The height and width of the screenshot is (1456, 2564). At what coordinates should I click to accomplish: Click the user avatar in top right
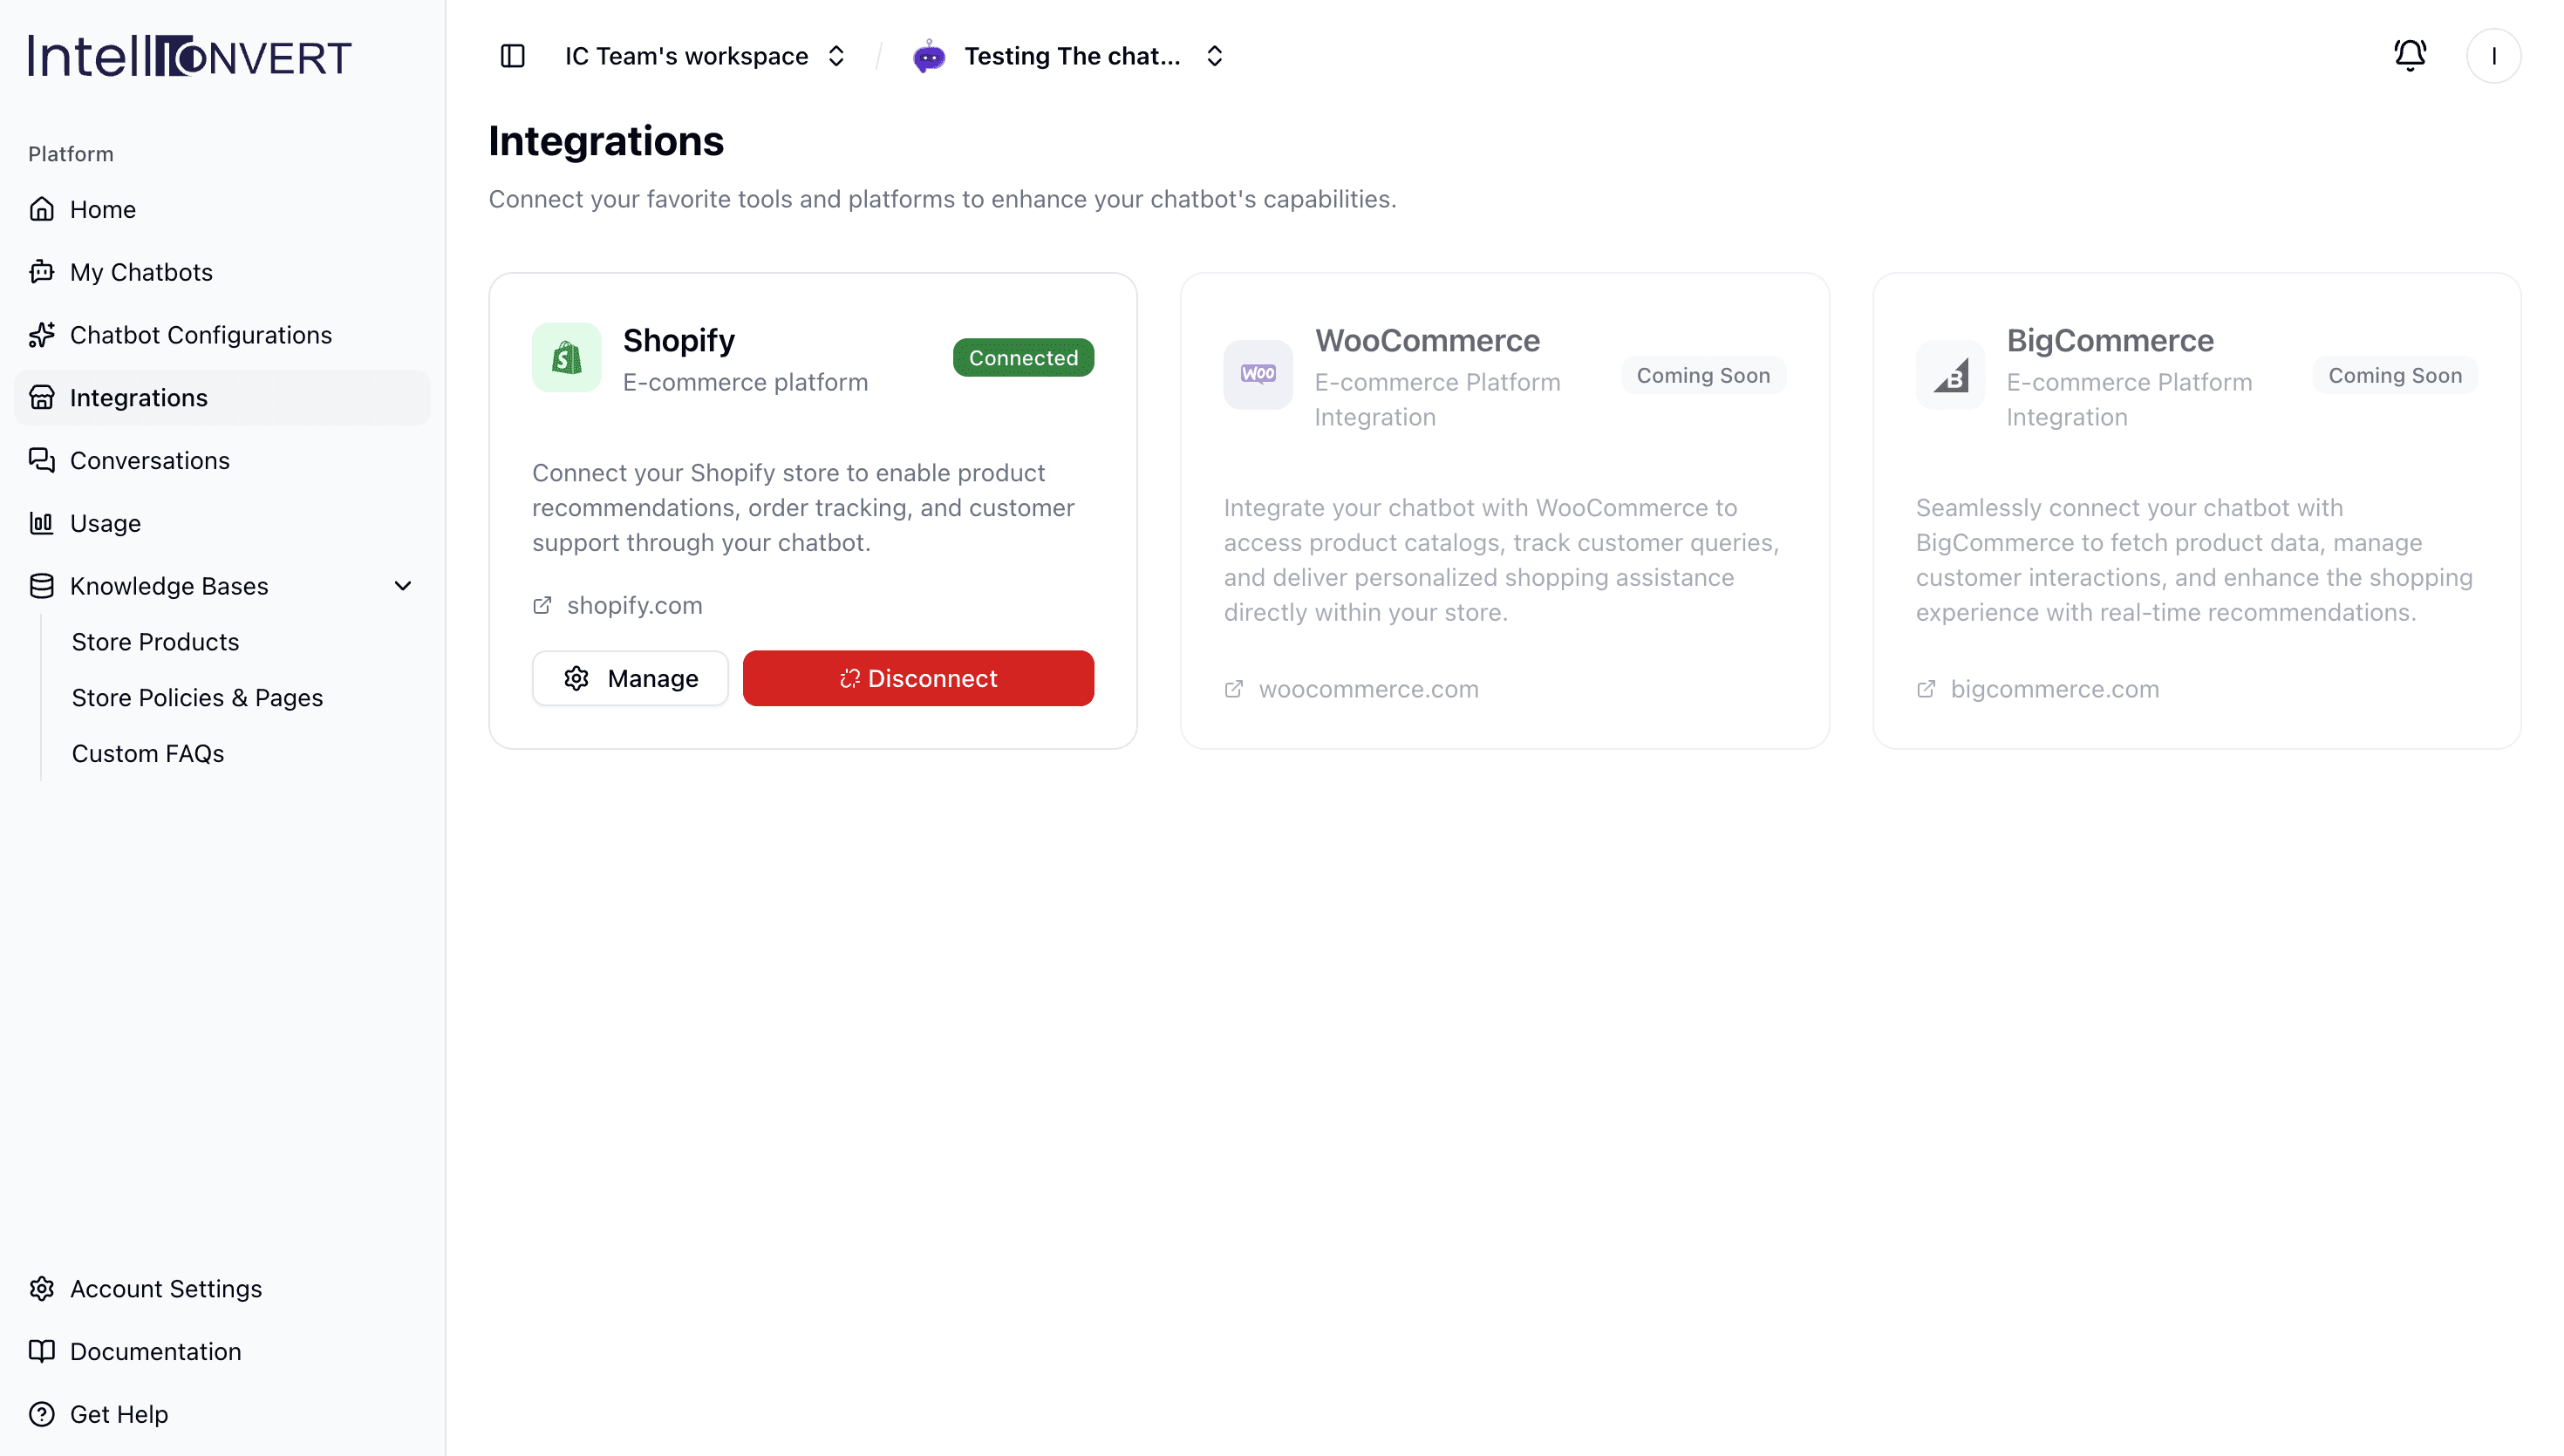click(2494, 56)
